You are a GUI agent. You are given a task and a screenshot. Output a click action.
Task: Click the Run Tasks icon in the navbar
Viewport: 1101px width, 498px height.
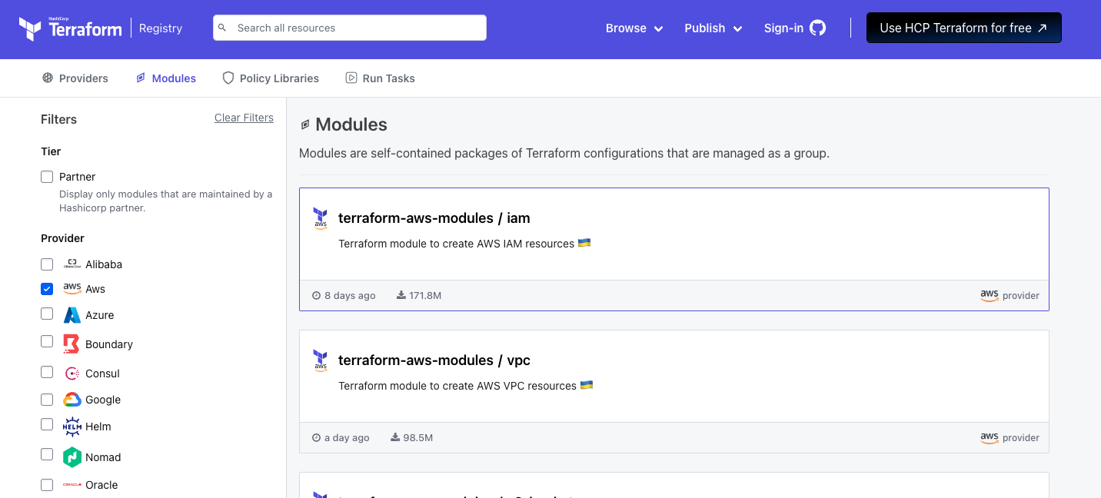pyautogui.click(x=351, y=78)
